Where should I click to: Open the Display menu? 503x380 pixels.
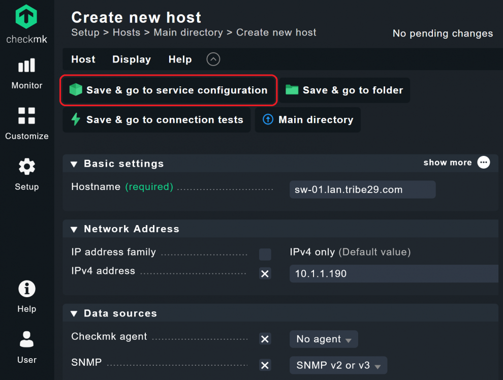(131, 59)
